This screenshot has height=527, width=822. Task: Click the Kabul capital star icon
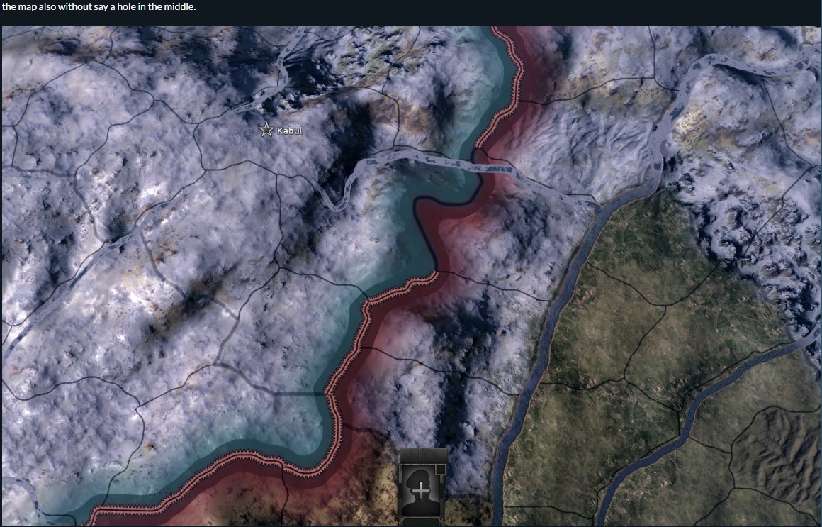point(266,129)
